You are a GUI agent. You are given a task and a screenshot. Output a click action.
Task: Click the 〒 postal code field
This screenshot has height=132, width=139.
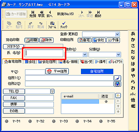coord(35,72)
